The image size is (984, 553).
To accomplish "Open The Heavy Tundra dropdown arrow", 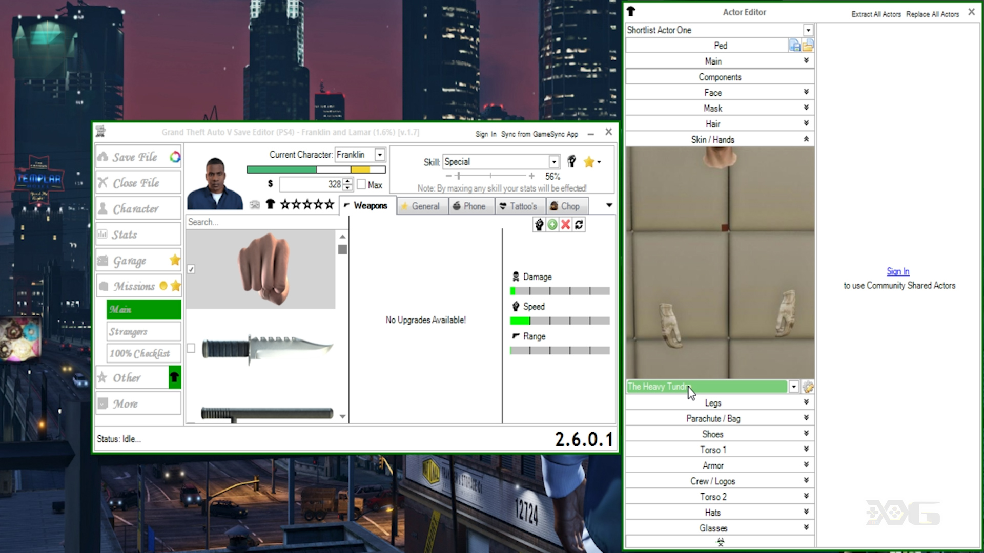I will point(794,387).
